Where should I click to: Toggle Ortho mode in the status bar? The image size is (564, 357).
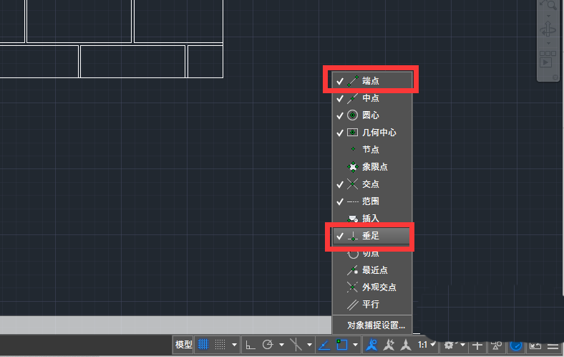pyautogui.click(x=250, y=345)
